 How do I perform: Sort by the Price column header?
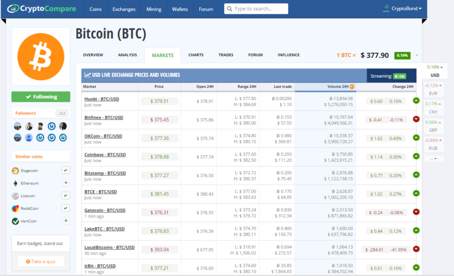[159, 87]
